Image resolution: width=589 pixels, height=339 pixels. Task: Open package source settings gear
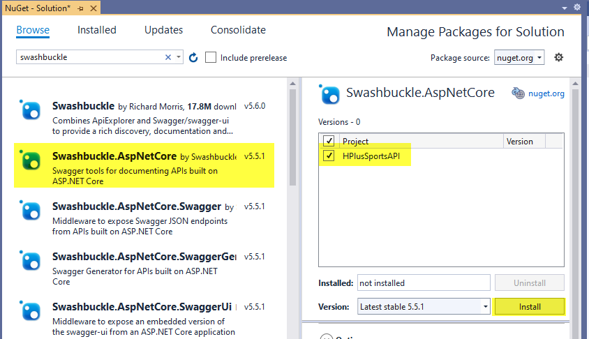pos(558,57)
